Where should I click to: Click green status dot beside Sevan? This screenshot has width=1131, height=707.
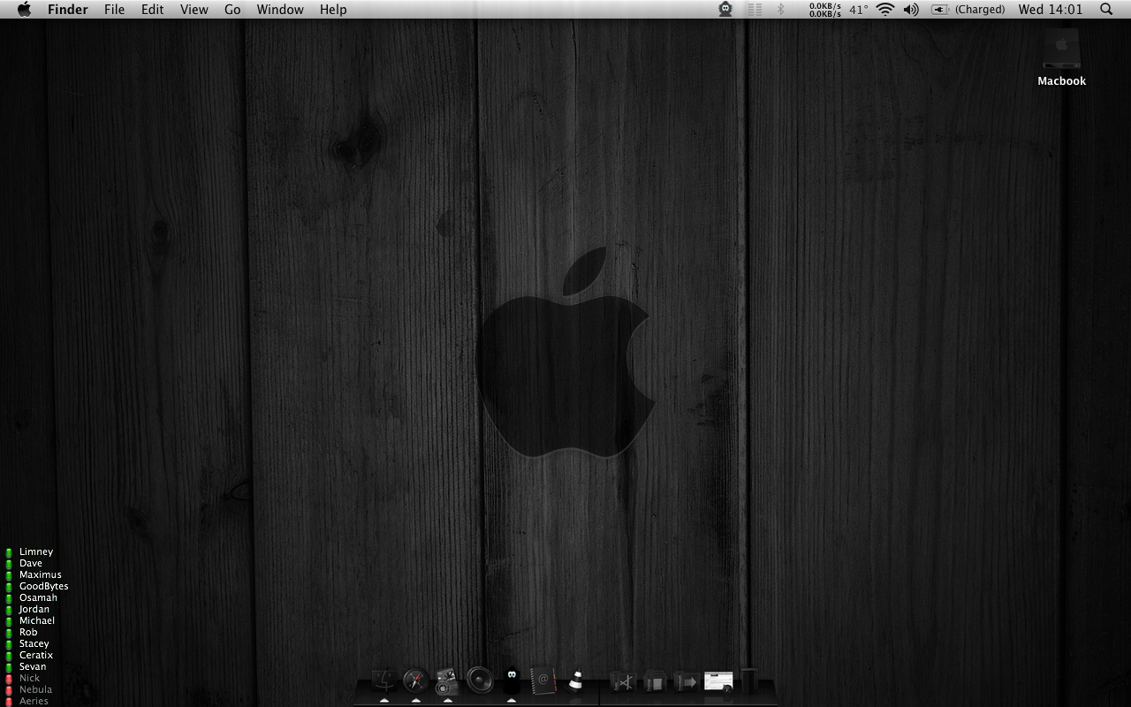[9, 667]
